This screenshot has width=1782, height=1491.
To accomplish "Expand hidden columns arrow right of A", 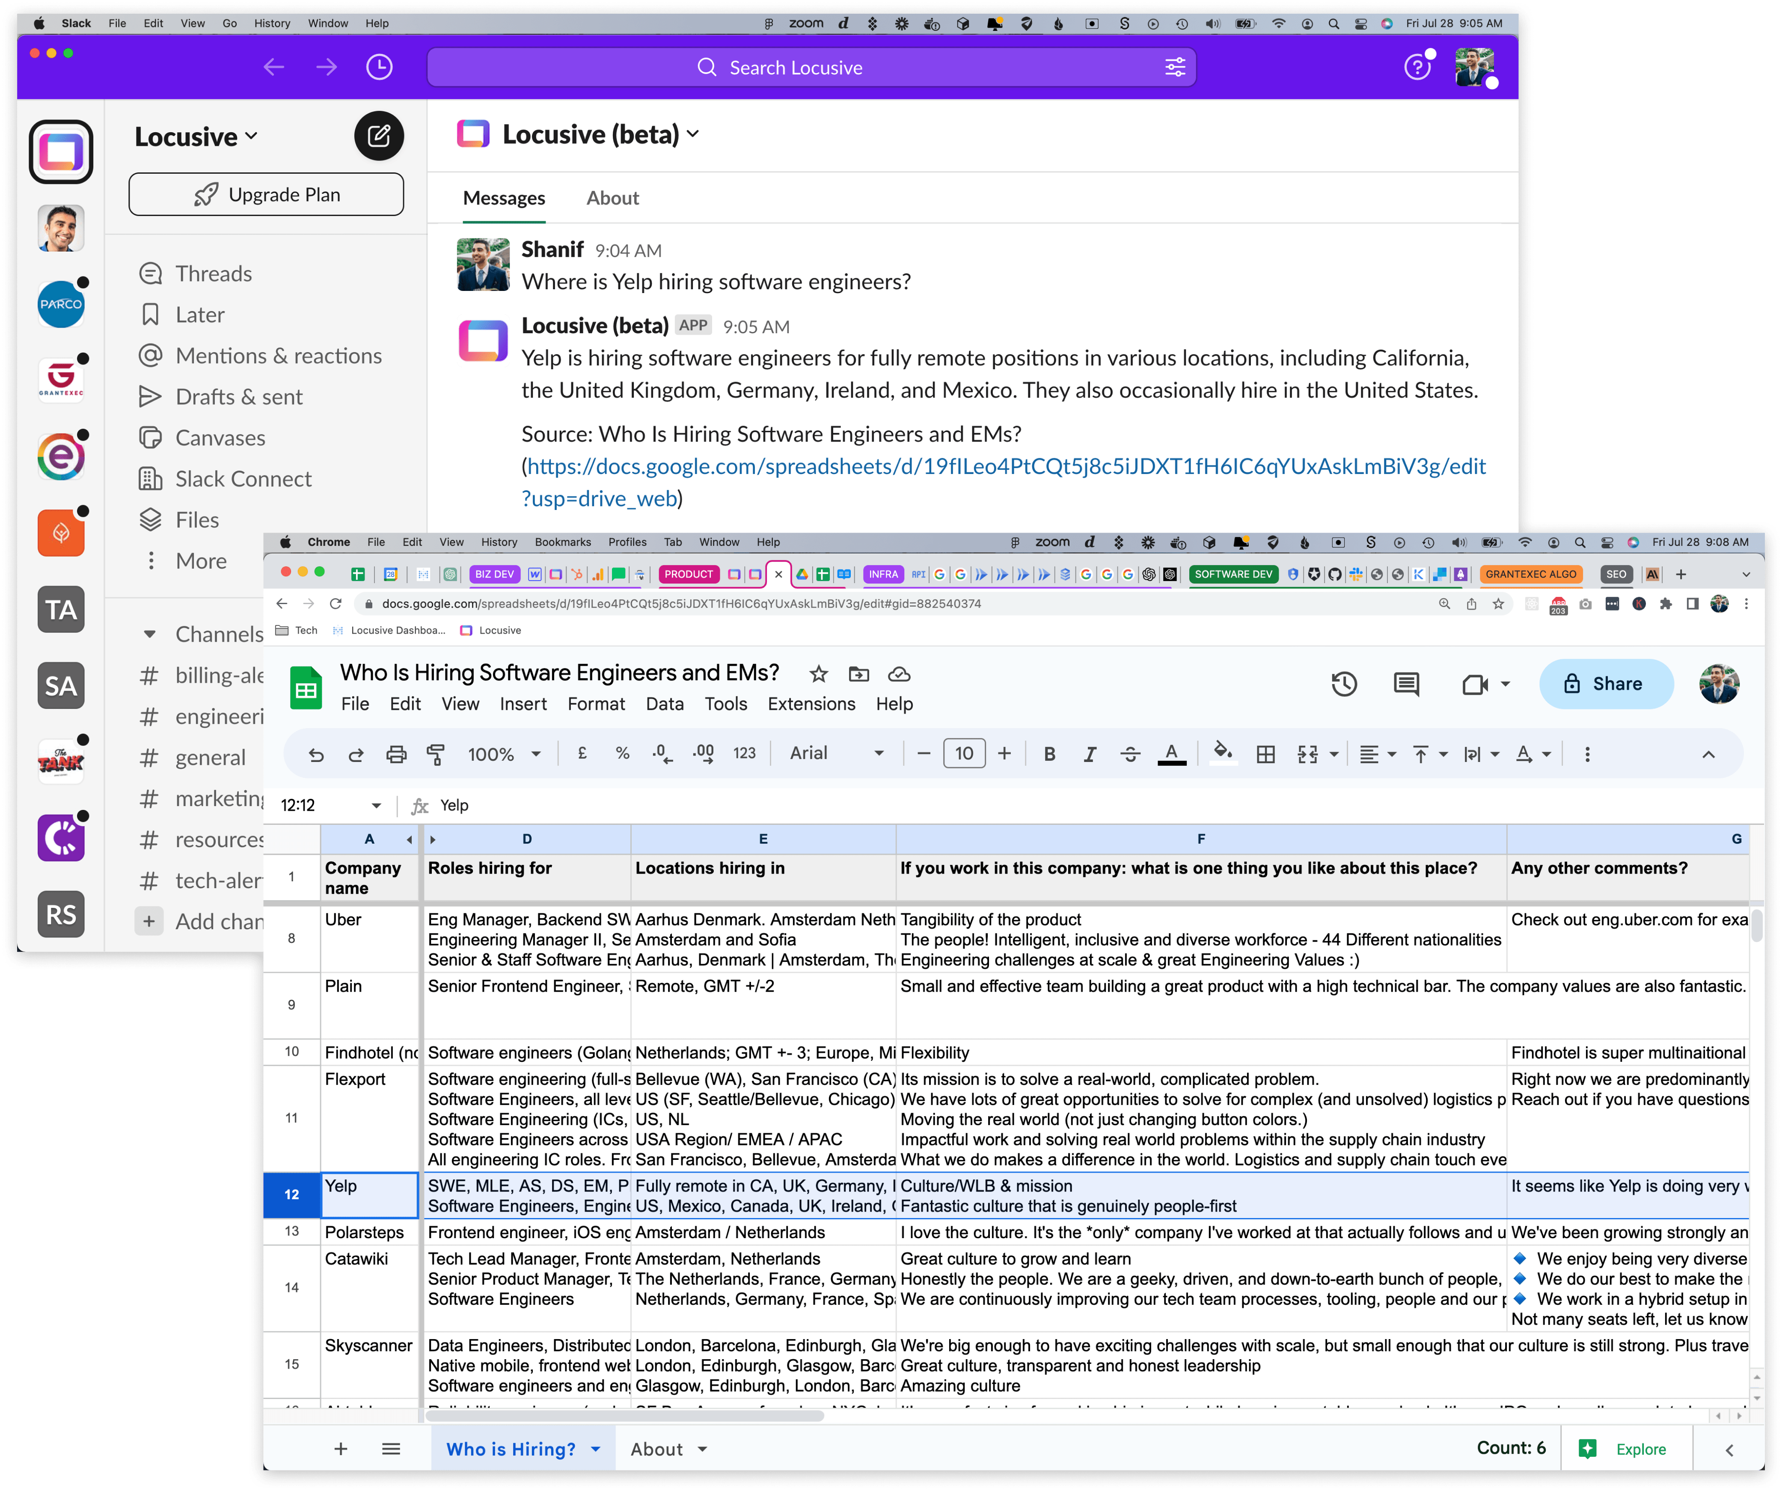I will (409, 840).
